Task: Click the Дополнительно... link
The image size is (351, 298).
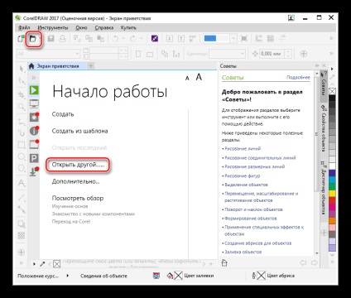Action: point(76,181)
